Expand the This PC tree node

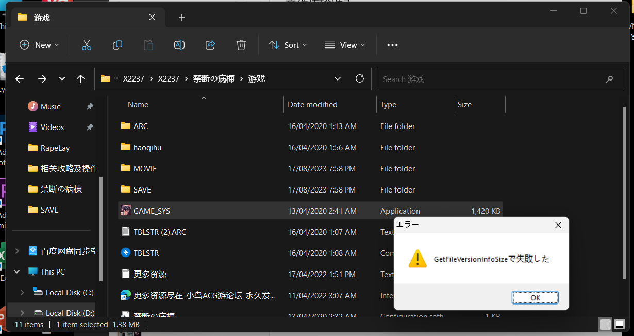[17, 271]
